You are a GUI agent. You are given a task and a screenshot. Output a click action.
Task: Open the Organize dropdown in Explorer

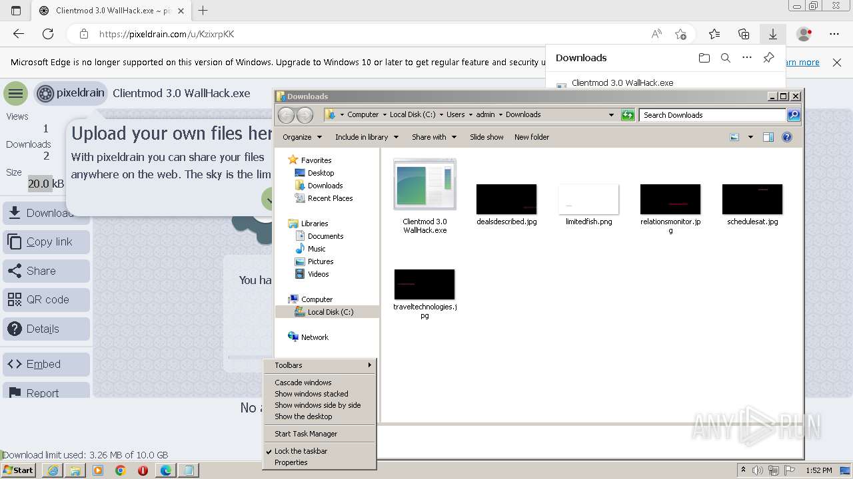pyautogui.click(x=302, y=137)
